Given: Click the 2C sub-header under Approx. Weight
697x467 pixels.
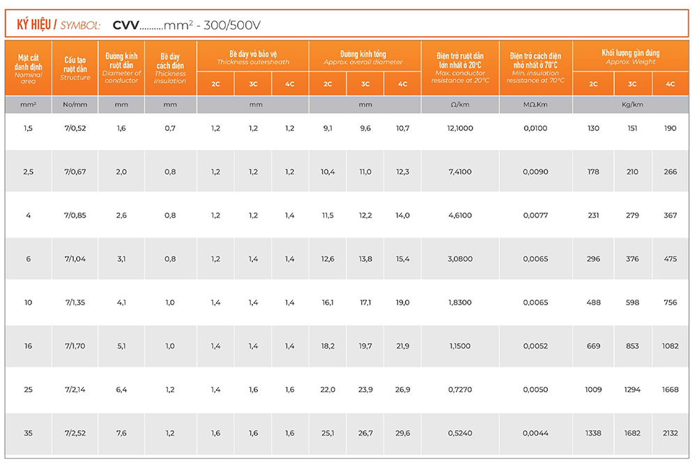Looking at the screenshot, I should pyautogui.click(x=593, y=84).
